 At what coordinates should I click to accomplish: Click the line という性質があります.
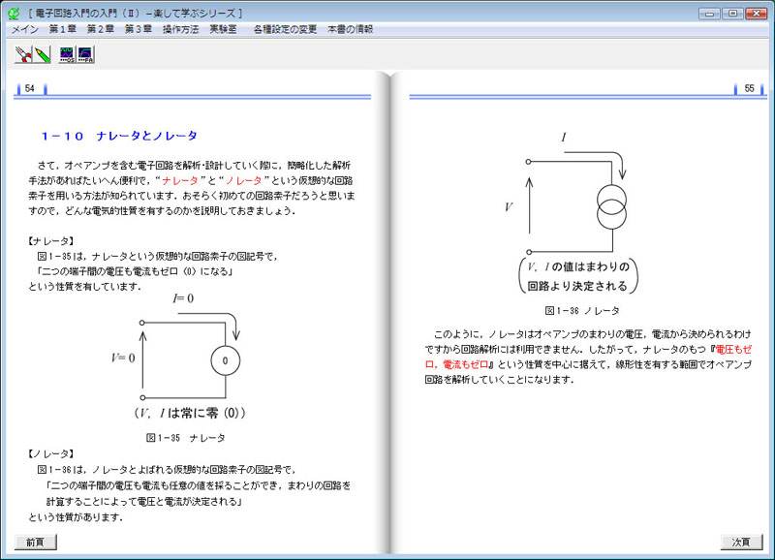pos(76,517)
